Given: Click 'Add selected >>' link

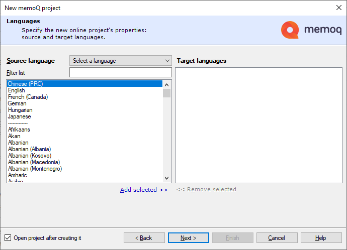Looking at the screenshot, I should click(x=144, y=190).
